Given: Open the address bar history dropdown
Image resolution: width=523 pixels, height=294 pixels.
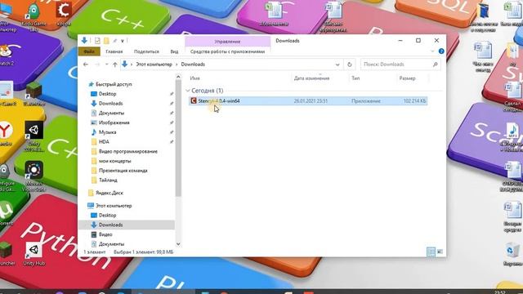Looking at the screenshot, I should click(337, 65).
